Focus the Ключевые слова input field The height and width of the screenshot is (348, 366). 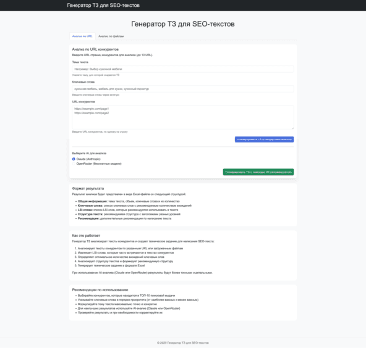click(183, 89)
